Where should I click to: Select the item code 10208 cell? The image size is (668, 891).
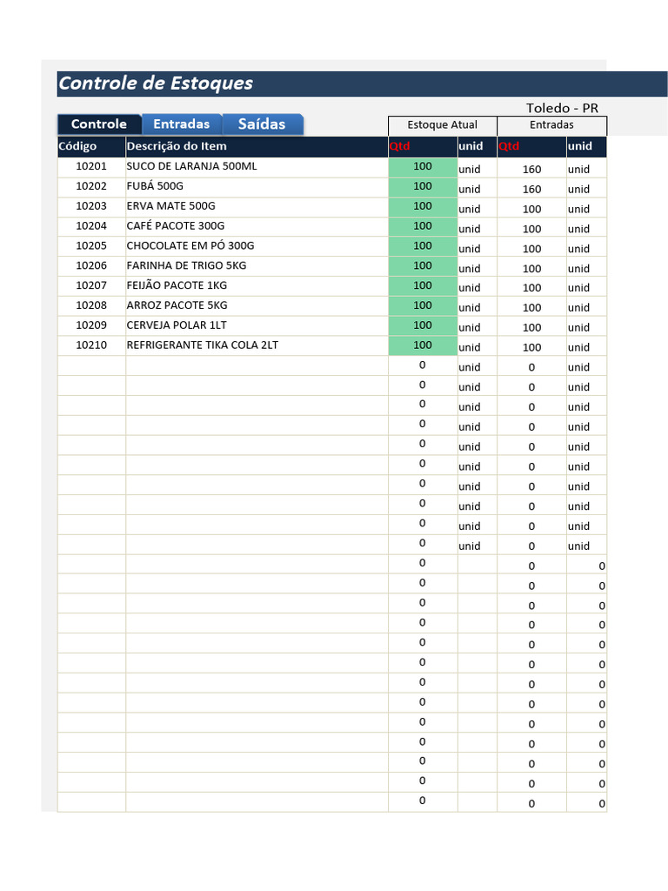click(x=91, y=305)
